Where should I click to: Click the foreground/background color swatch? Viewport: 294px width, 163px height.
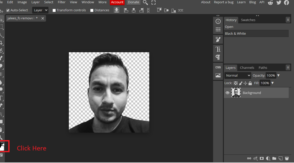click(2, 147)
